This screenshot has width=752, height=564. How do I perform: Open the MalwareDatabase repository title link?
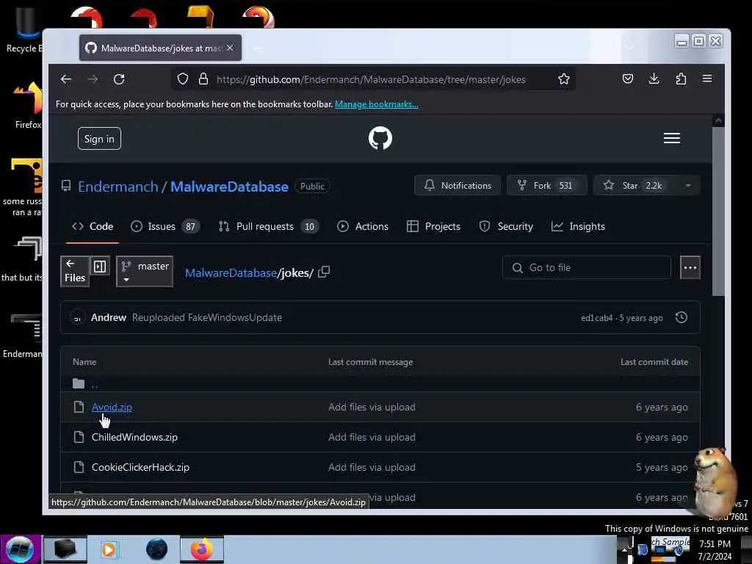tap(229, 187)
